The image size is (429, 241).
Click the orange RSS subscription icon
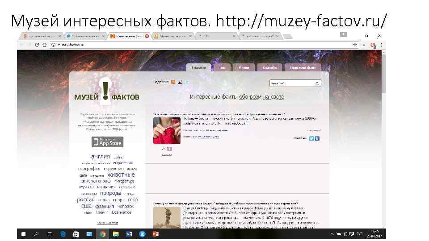point(173,82)
